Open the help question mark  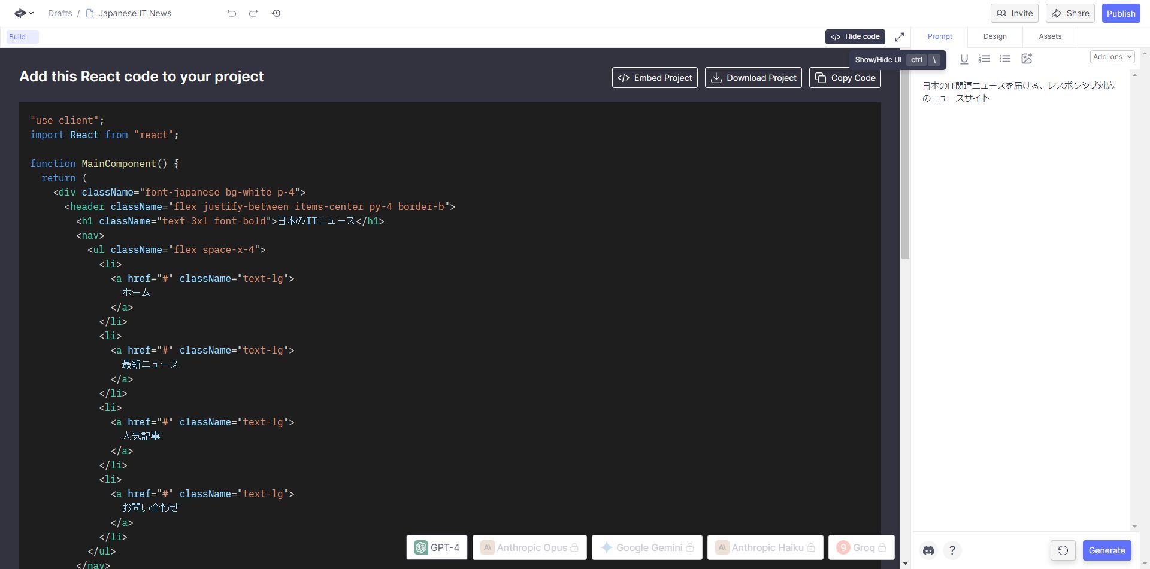pyautogui.click(x=952, y=550)
